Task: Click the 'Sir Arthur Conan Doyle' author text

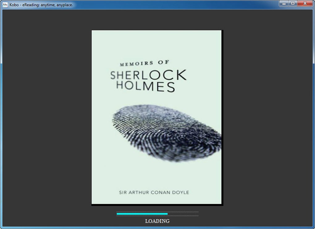Action: pyautogui.click(x=154, y=193)
